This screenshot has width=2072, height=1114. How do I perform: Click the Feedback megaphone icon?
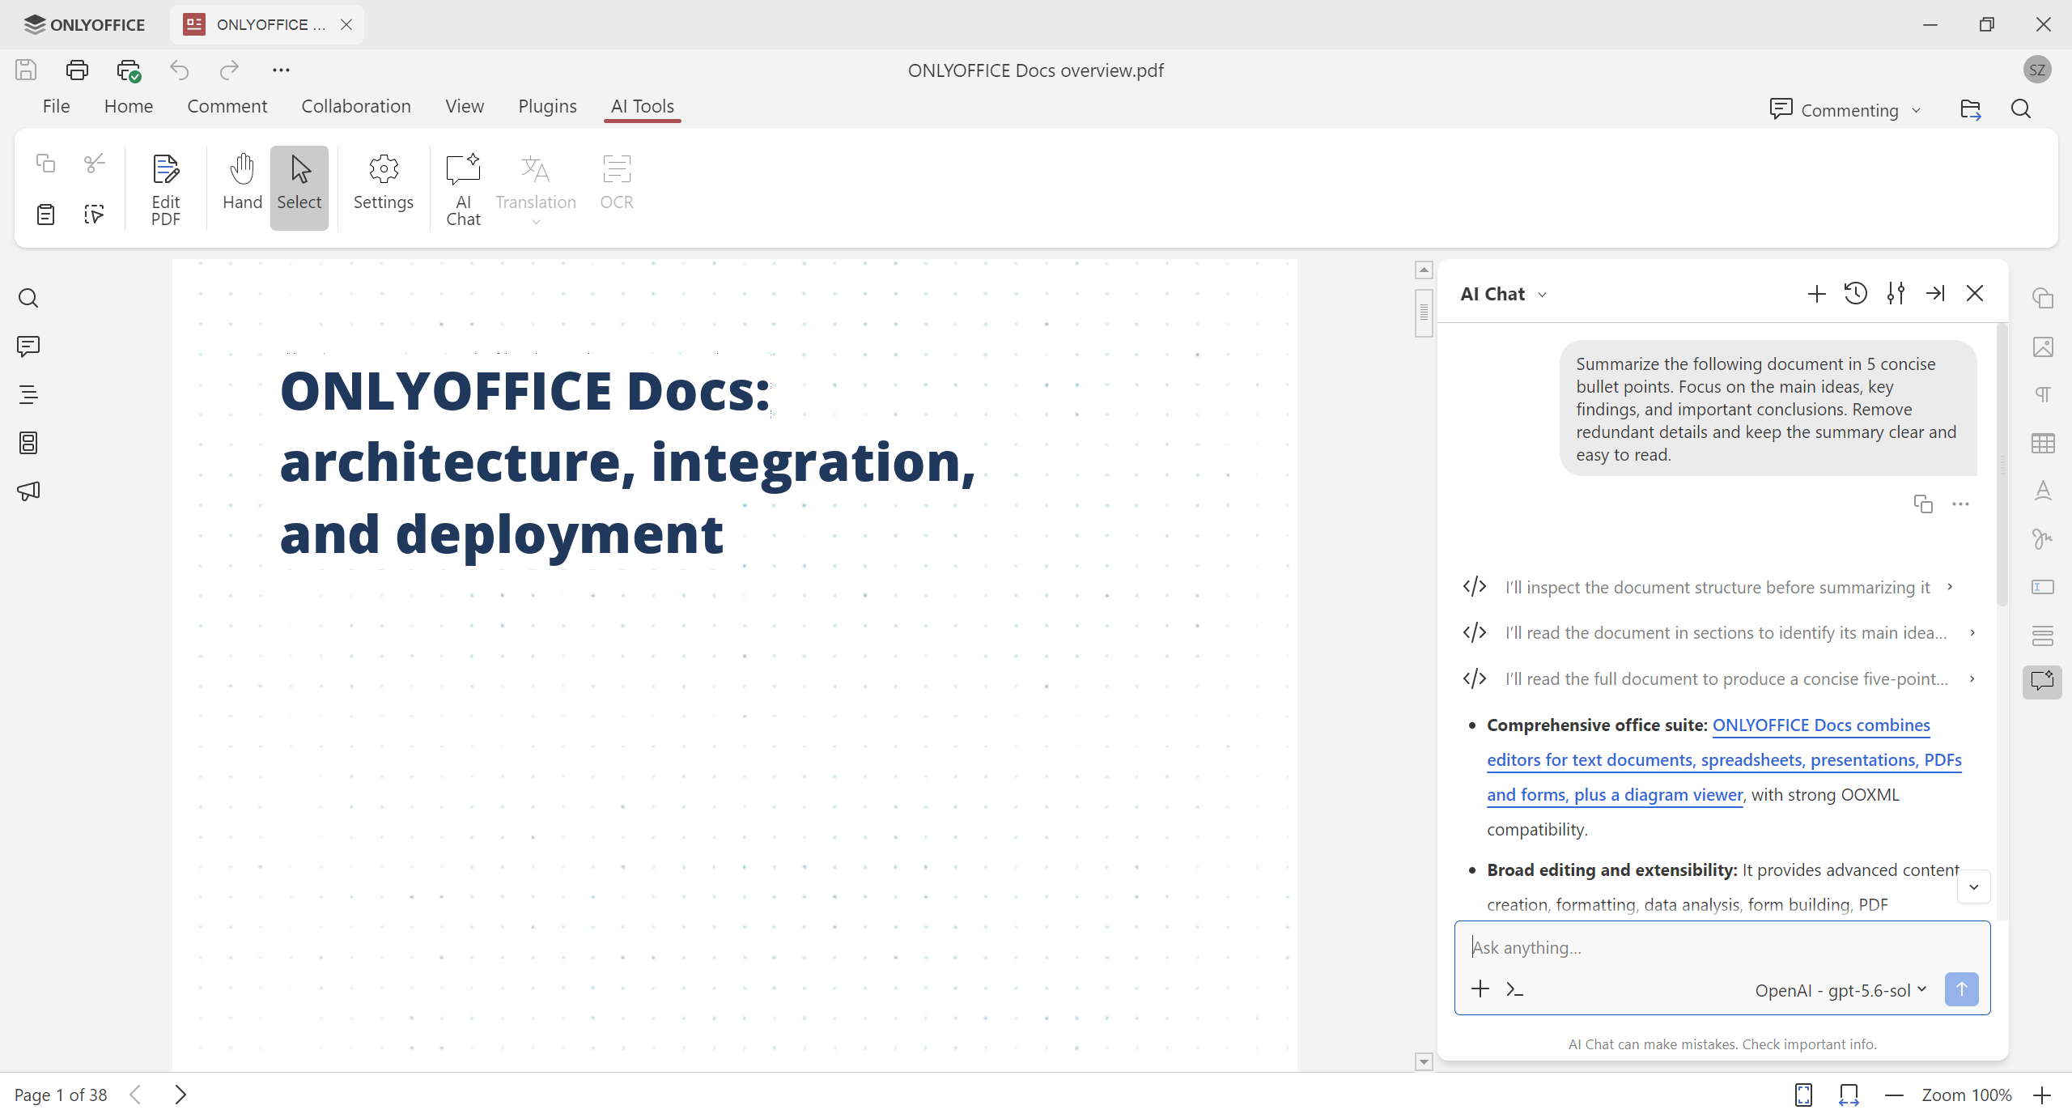(28, 491)
